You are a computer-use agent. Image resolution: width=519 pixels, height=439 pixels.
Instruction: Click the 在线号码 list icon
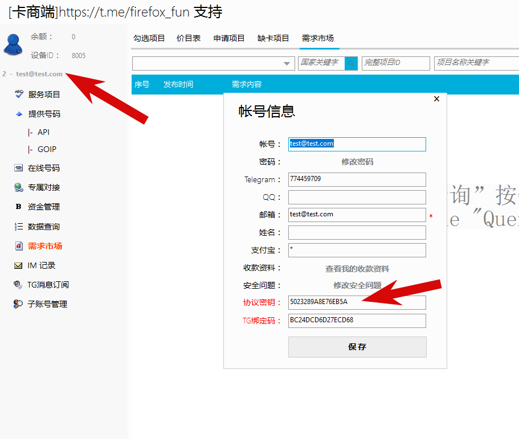tap(19, 168)
